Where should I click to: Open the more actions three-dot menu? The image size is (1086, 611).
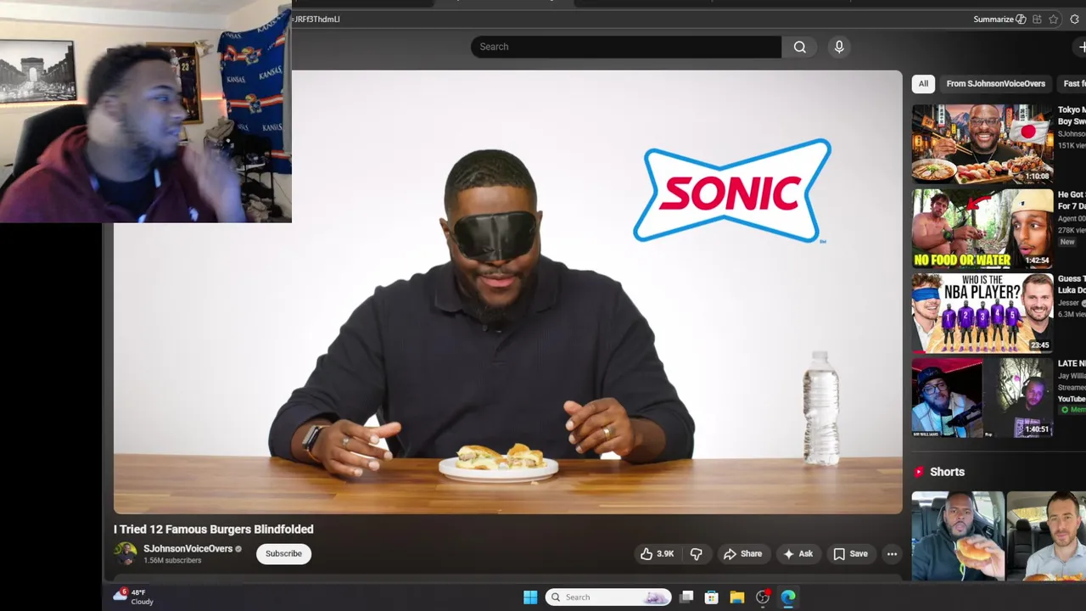(892, 554)
